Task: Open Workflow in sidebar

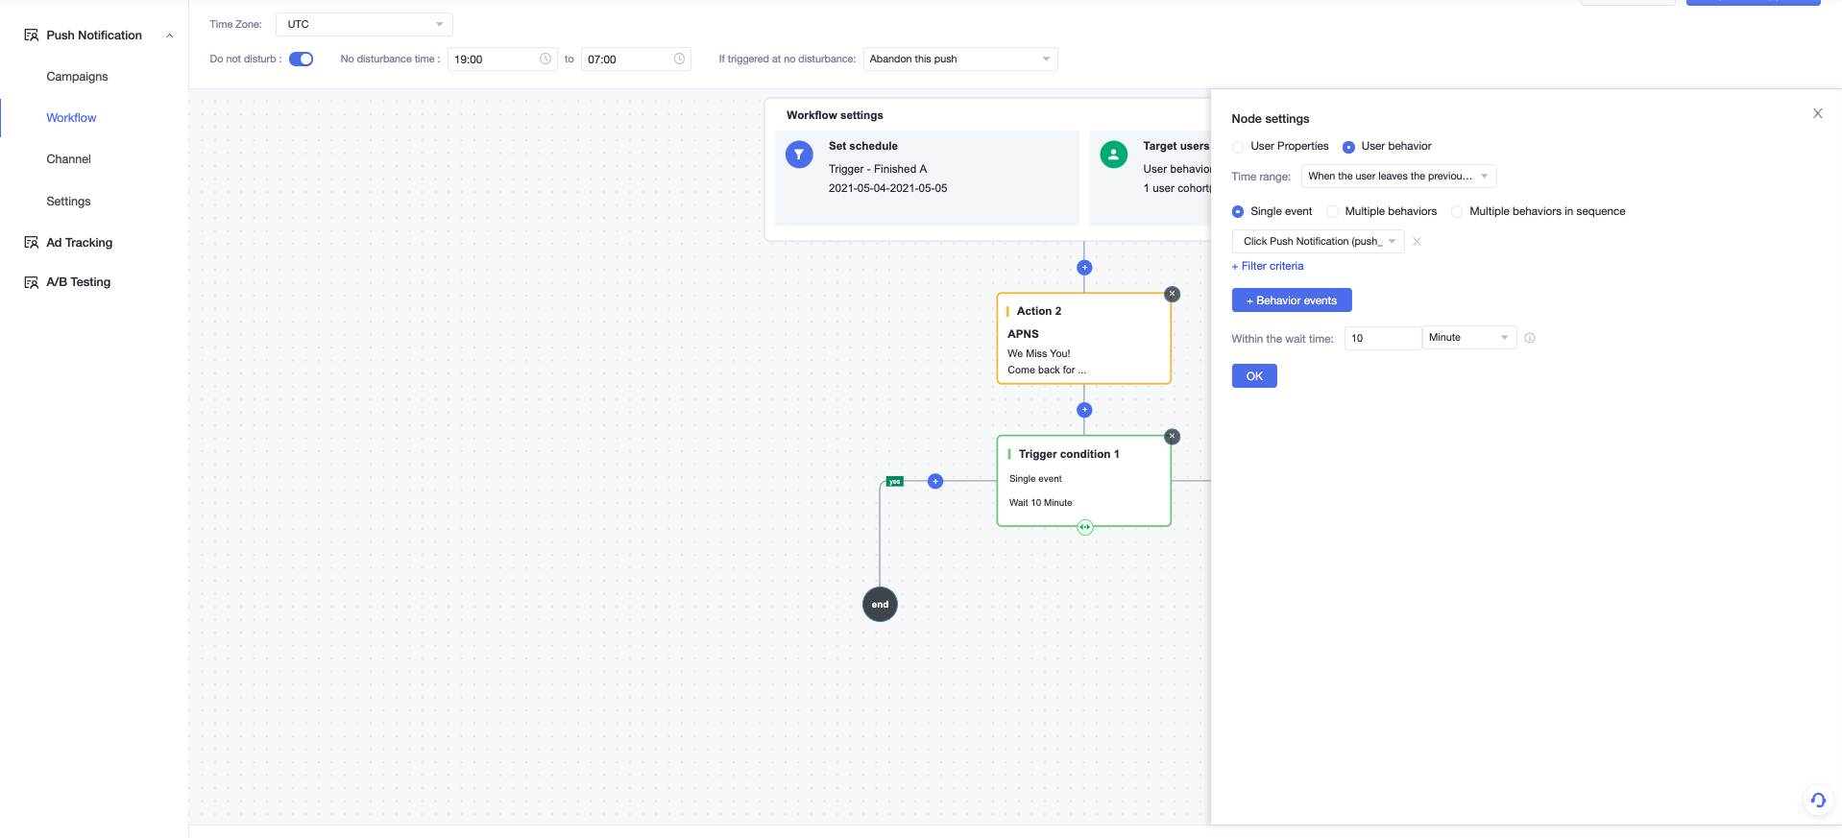Action: [71, 118]
